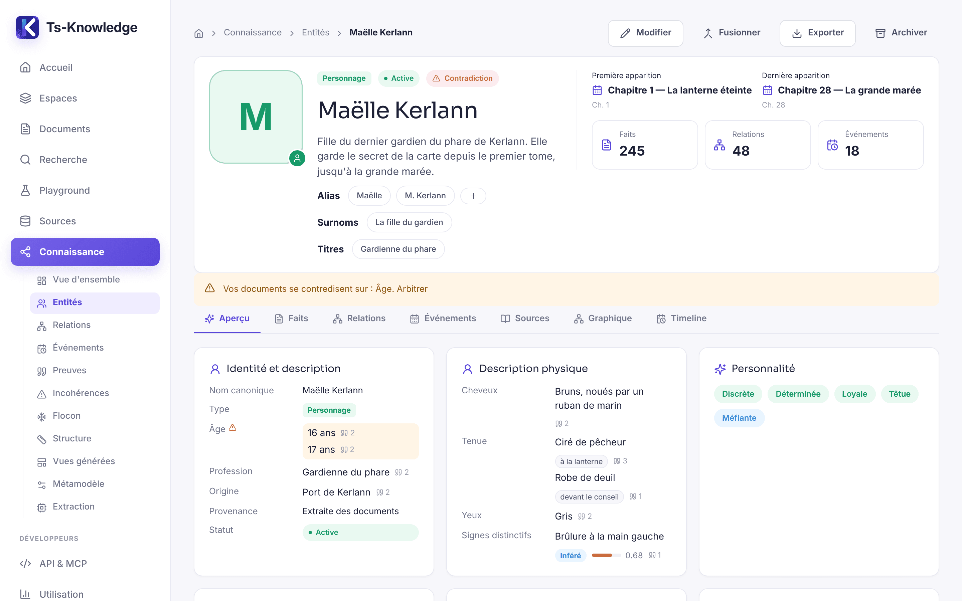Open the Faits 245 stat card

click(x=644, y=145)
